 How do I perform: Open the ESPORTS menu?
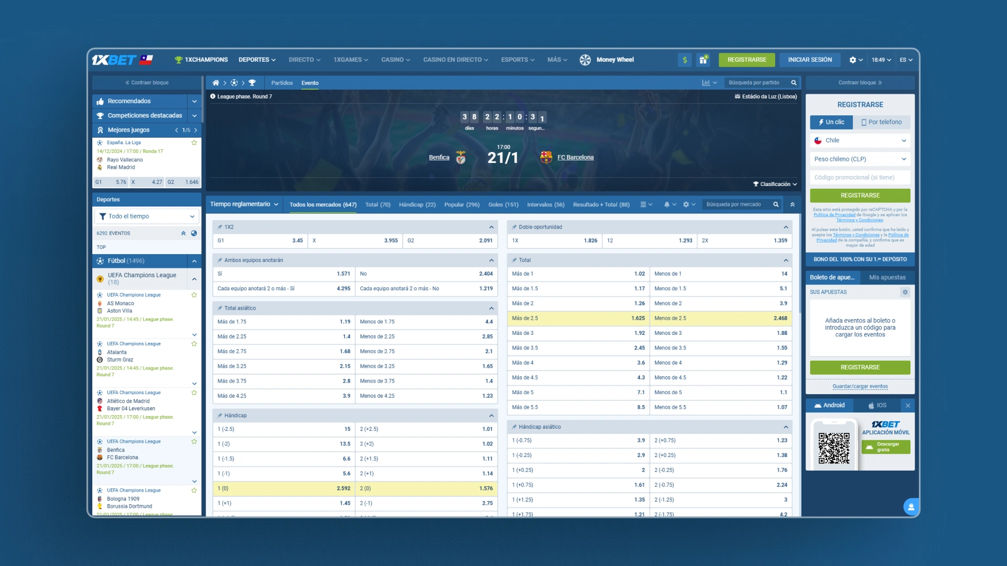tap(518, 60)
